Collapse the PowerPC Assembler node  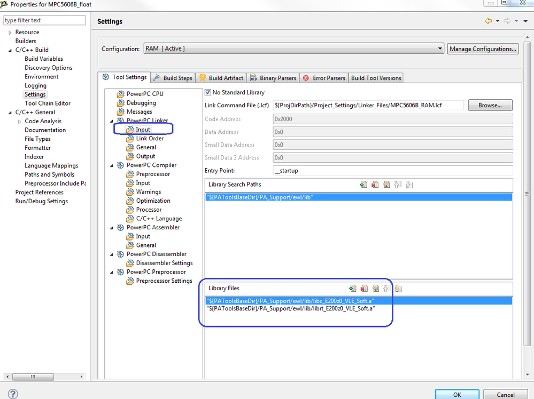point(111,228)
